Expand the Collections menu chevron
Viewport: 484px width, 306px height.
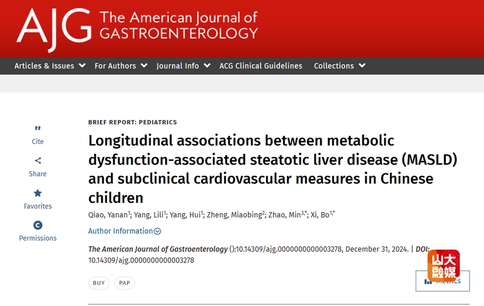pos(362,65)
